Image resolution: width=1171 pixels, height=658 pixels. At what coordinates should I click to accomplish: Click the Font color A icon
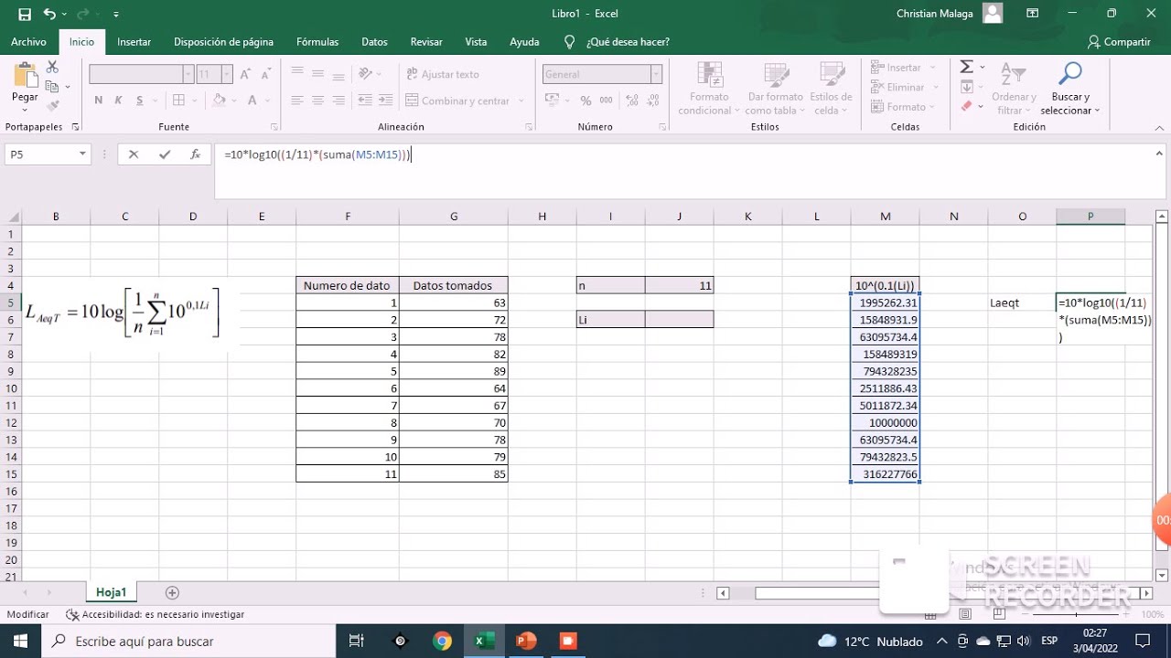[253, 101]
